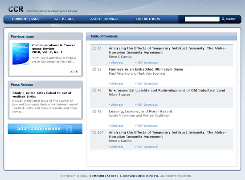This screenshot has height=180, width=245.
Task: Open title 'Leasing, Lemons, and Moral Hazard'
Action: tap(140, 112)
